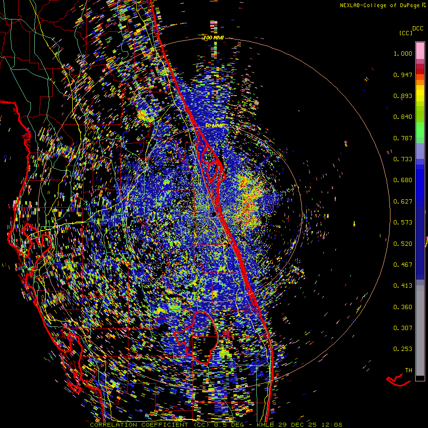Image resolution: width=428 pixels, height=428 pixels.
Task: Click the DCC label above the color scale
Action: (418, 29)
